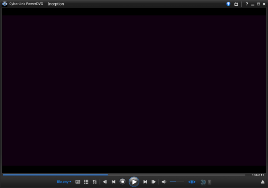The width and height of the screenshot is (268, 188).
Task: Click the elapsed time display 1:04:11
Action: tap(258, 175)
